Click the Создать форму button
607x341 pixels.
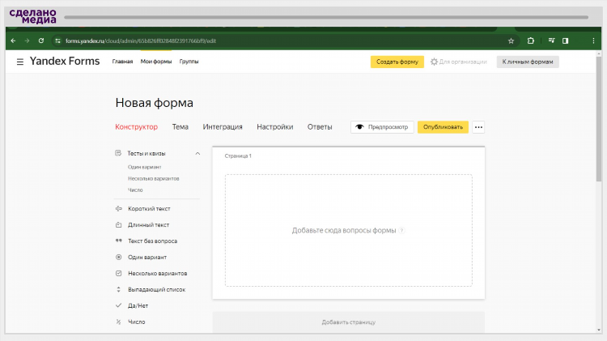coord(397,62)
